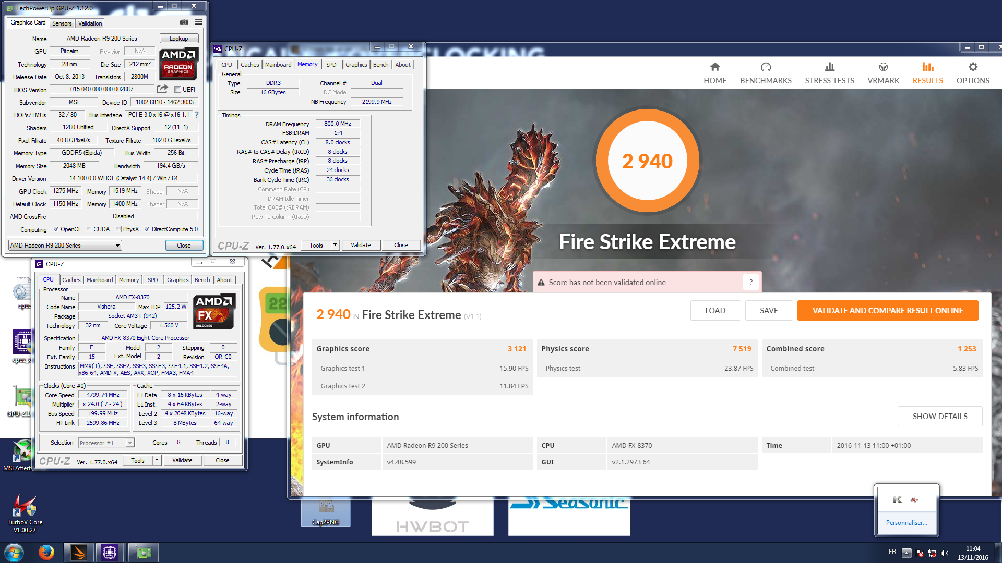The height and width of the screenshot is (563, 1002).
Task: Show hidden system tray icons
Action: pos(906,553)
